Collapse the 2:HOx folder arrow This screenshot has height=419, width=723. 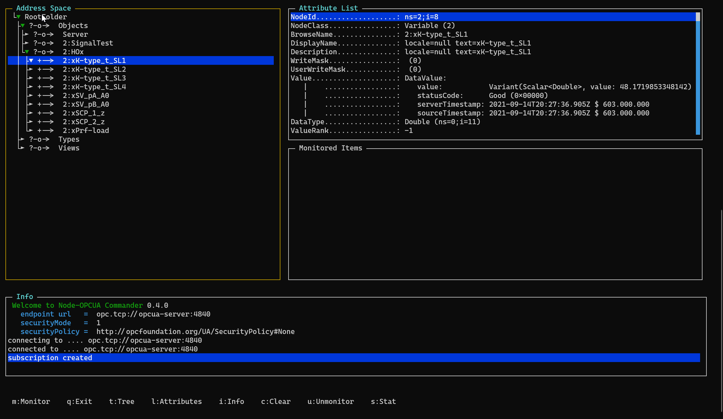click(x=27, y=52)
